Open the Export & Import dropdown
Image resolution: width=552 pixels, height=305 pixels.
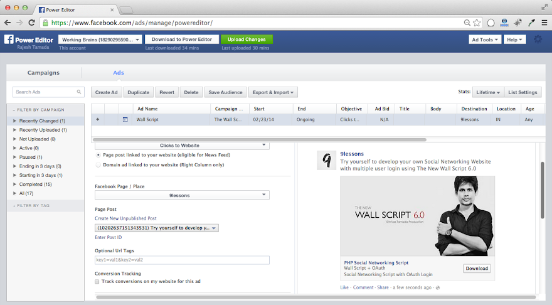[273, 92]
